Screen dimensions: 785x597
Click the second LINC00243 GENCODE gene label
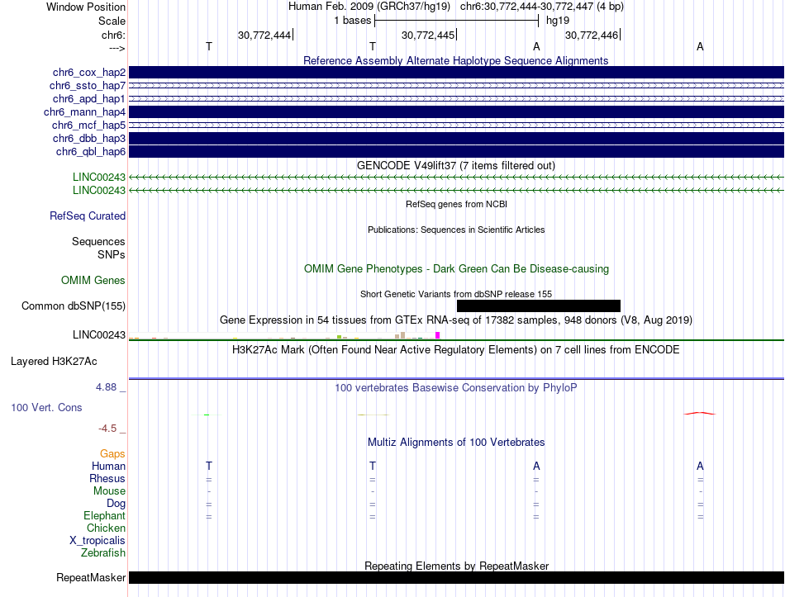[99, 190]
